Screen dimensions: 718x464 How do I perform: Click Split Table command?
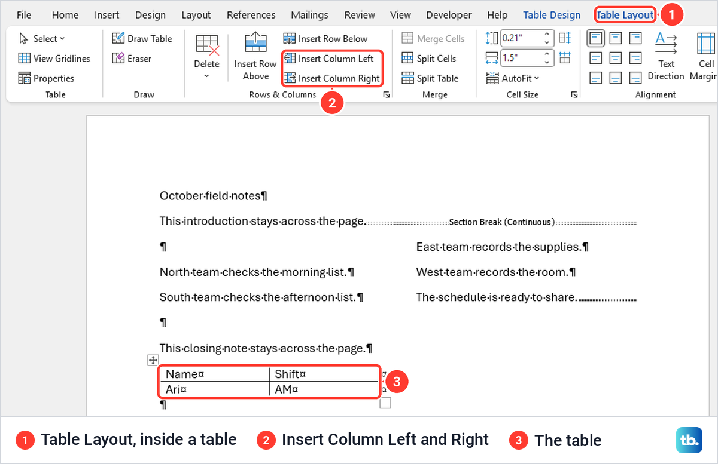[x=430, y=78]
